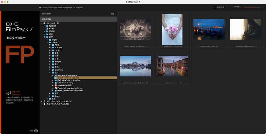Click the 音乐 folder icon
The width and height of the screenshot is (266, 134).
coord(53,67)
